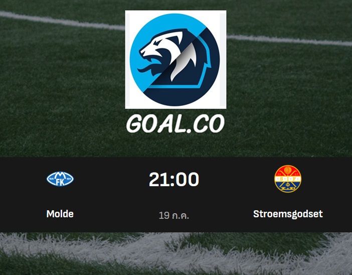This screenshot has height=275, width=352.
Task: Select the Molde team name
Action: point(60,214)
